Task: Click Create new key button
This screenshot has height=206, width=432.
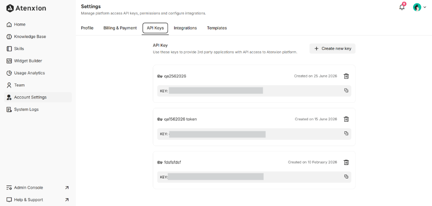Action: (x=333, y=48)
